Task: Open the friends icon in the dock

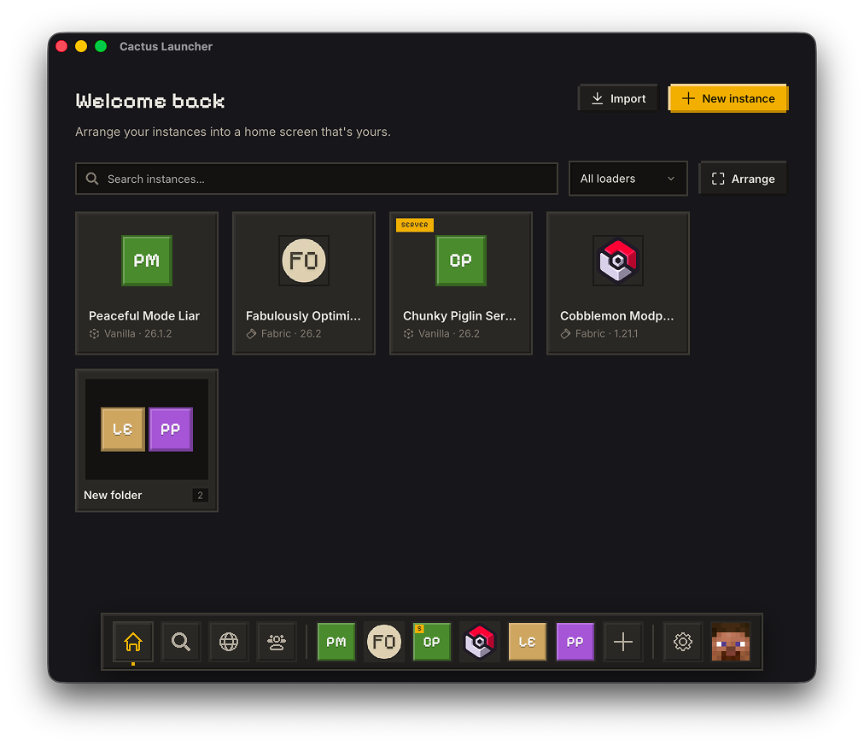Action: pyautogui.click(x=277, y=641)
